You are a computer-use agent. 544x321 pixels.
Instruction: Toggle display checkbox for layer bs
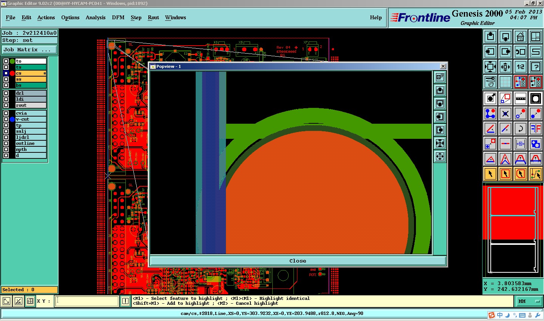pyautogui.click(x=6, y=85)
